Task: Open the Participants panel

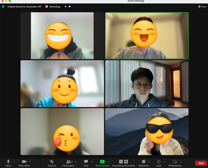Action: (69, 163)
